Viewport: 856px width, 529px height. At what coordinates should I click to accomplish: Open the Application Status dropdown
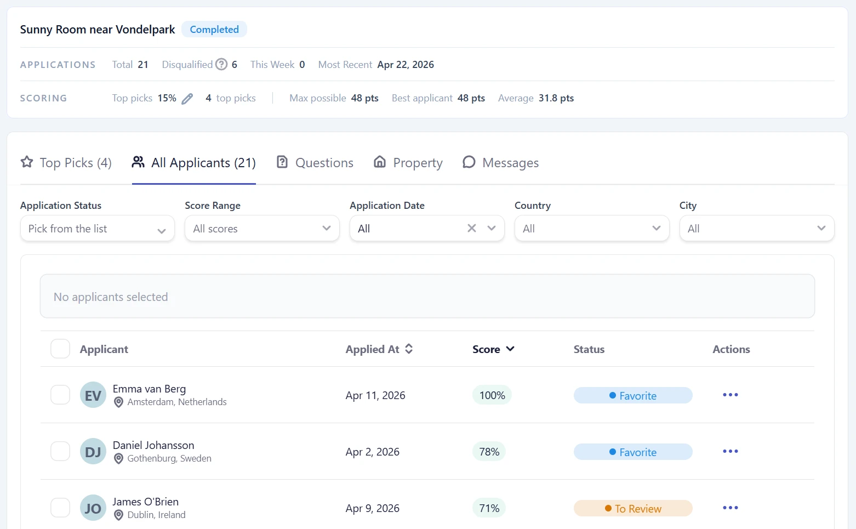pos(98,228)
